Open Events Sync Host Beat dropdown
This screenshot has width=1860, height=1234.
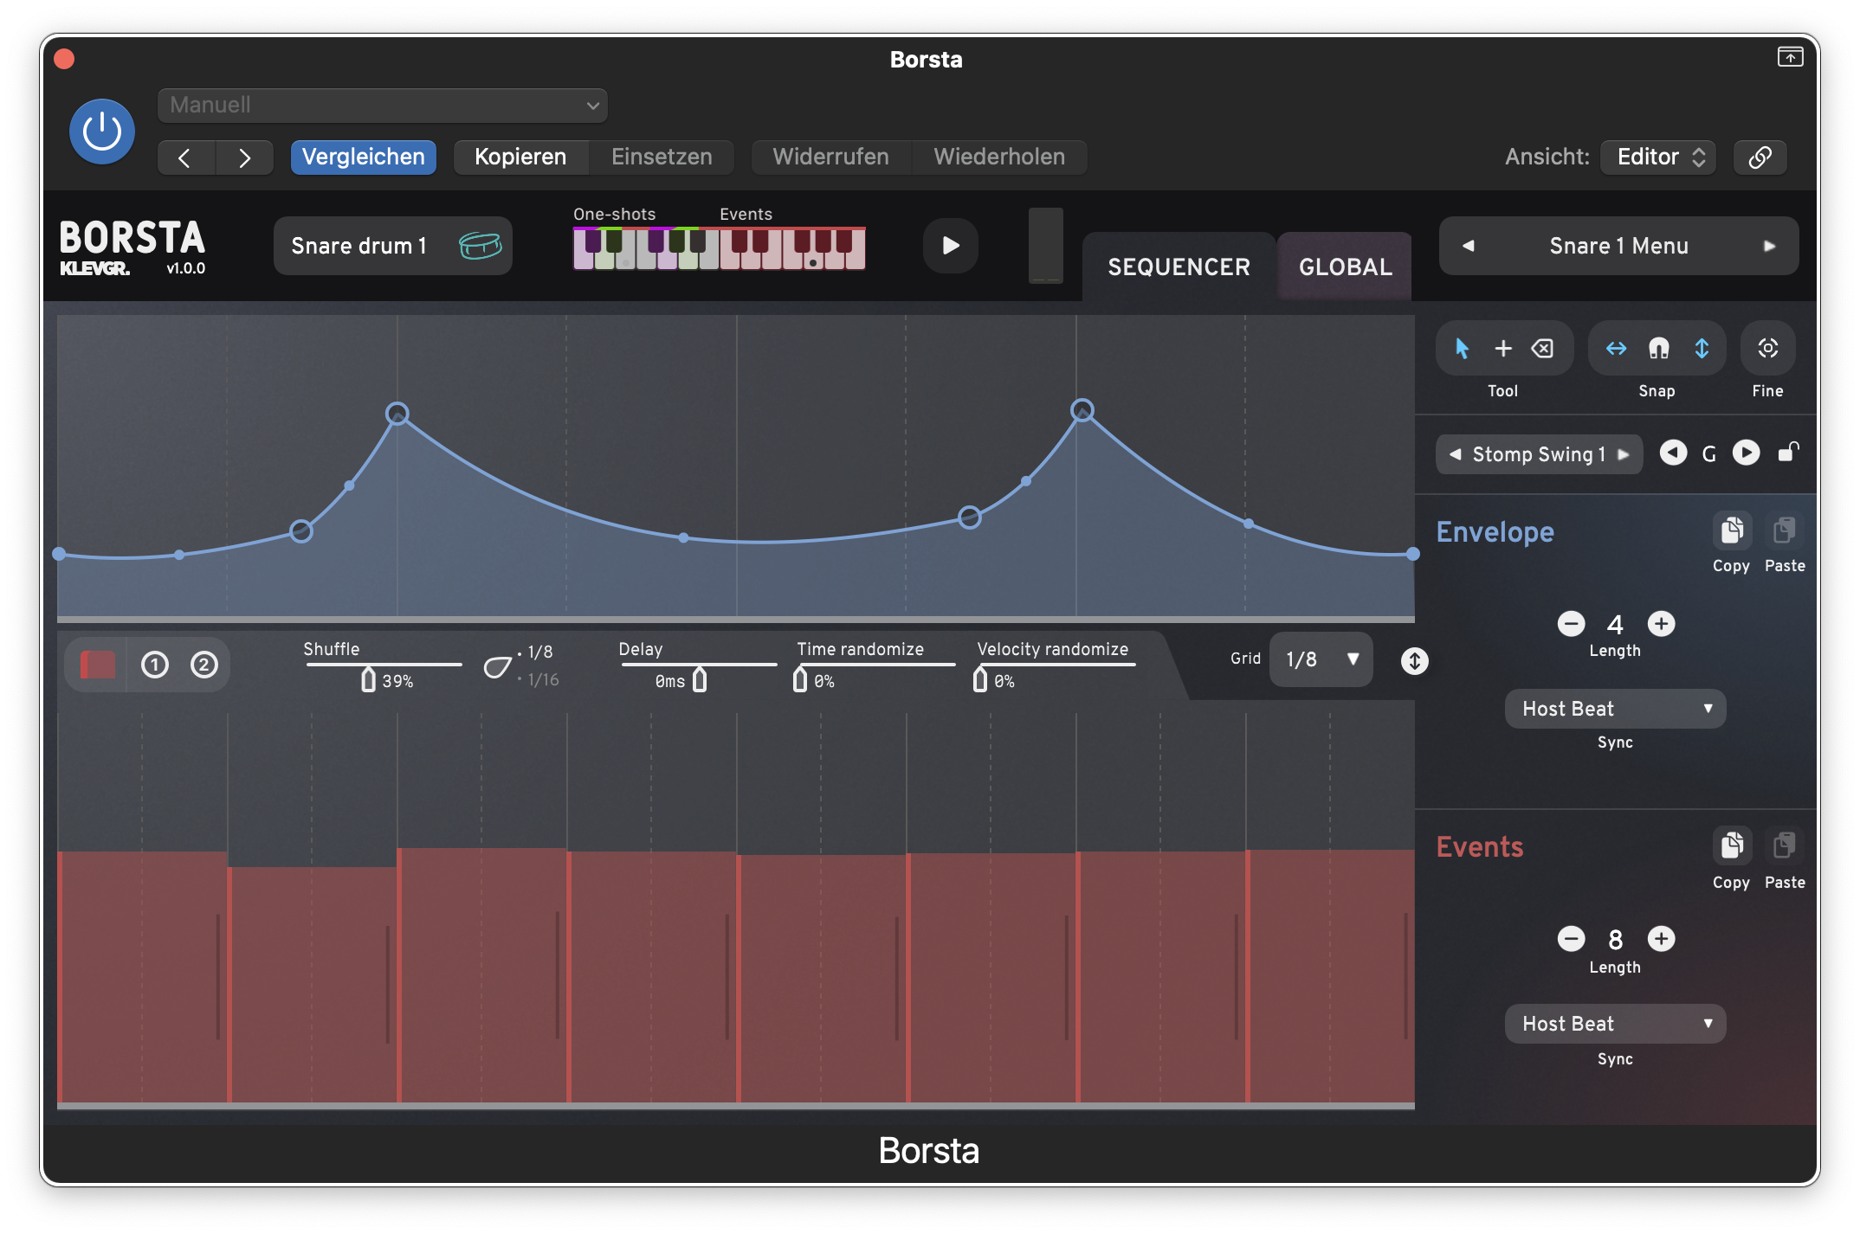tap(1615, 1024)
